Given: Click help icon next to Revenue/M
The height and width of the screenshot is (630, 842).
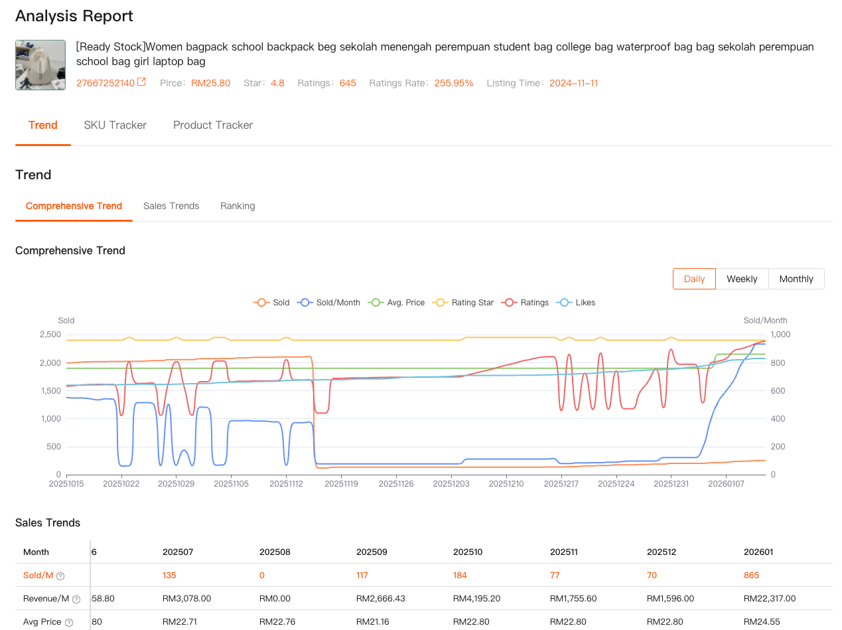Looking at the screenshot, I should pos(76,599).
